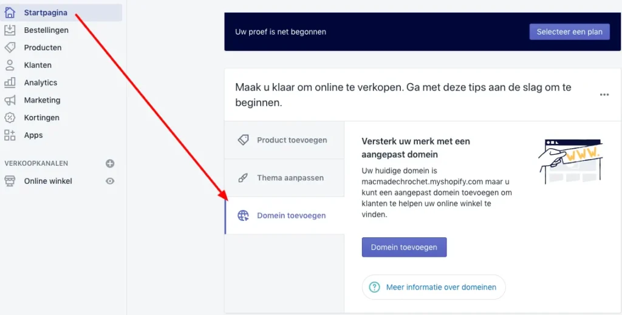622x315 pixels.
Task: Toggle the eye icon beside Online winkel
Action: point(110,181)
